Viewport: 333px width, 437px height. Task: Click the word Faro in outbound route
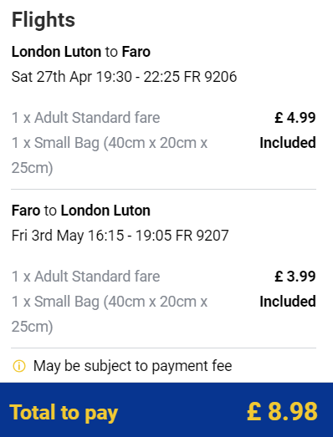[x=136, y=52]
